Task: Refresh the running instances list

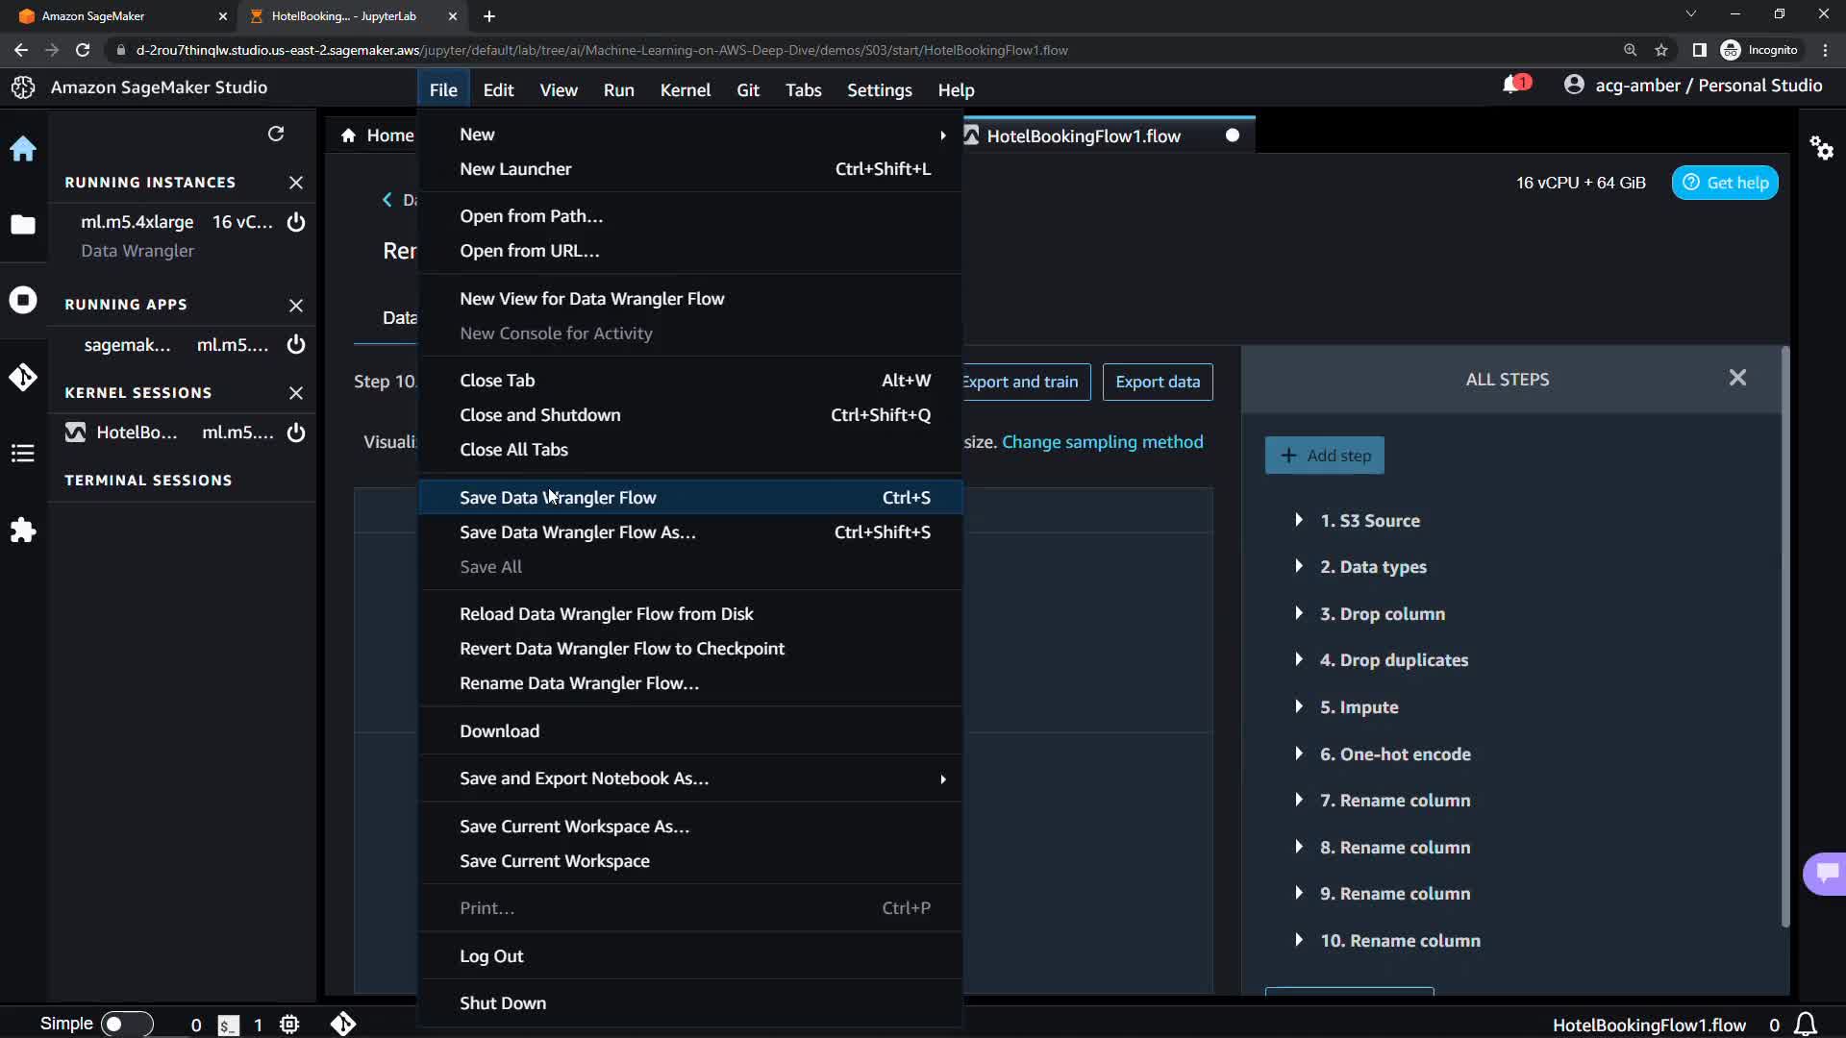Action: [x=276, y=134]
